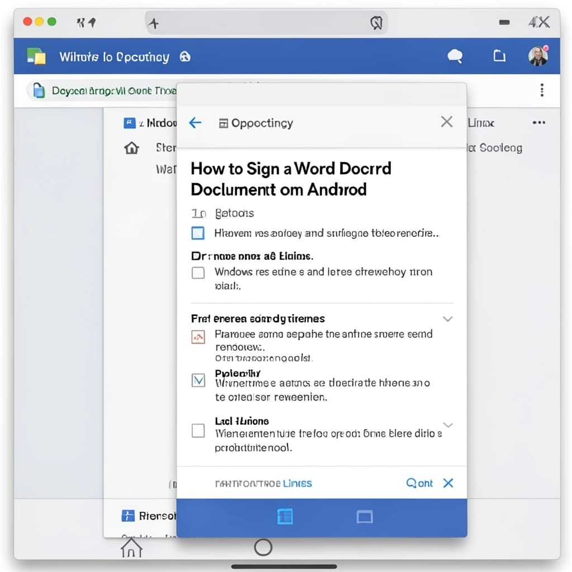The width and height of the screenshot is (572, 572).
Task: Click the rectangle icon in the blue bottom bar
Action: pyautogui.click(x=364, y=517)
